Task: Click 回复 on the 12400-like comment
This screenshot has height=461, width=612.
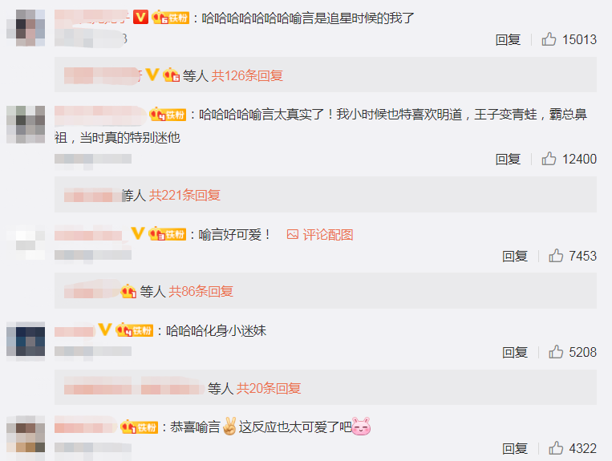Action: pyautogui.click(x=508, y=159)
